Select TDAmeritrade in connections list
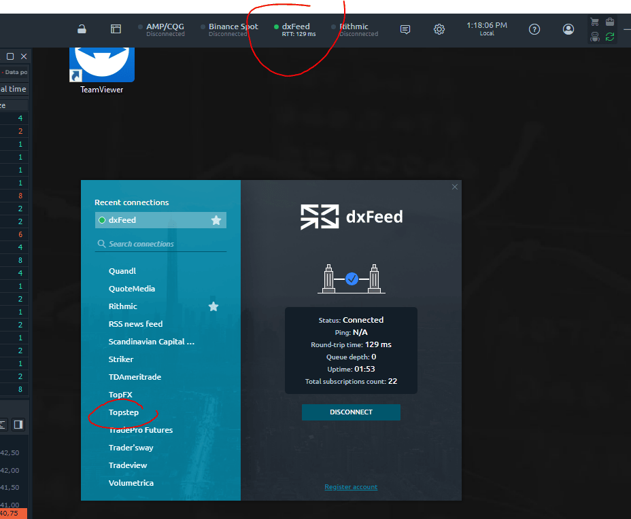This screenshot has height=519, width=631. click(135, 377)
